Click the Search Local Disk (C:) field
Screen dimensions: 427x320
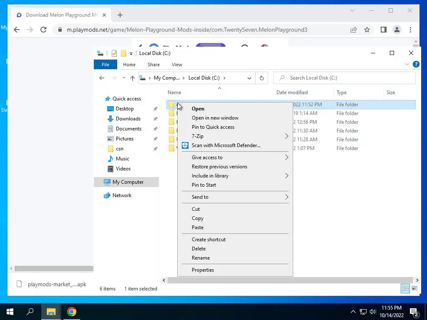[x=344, y=78]
